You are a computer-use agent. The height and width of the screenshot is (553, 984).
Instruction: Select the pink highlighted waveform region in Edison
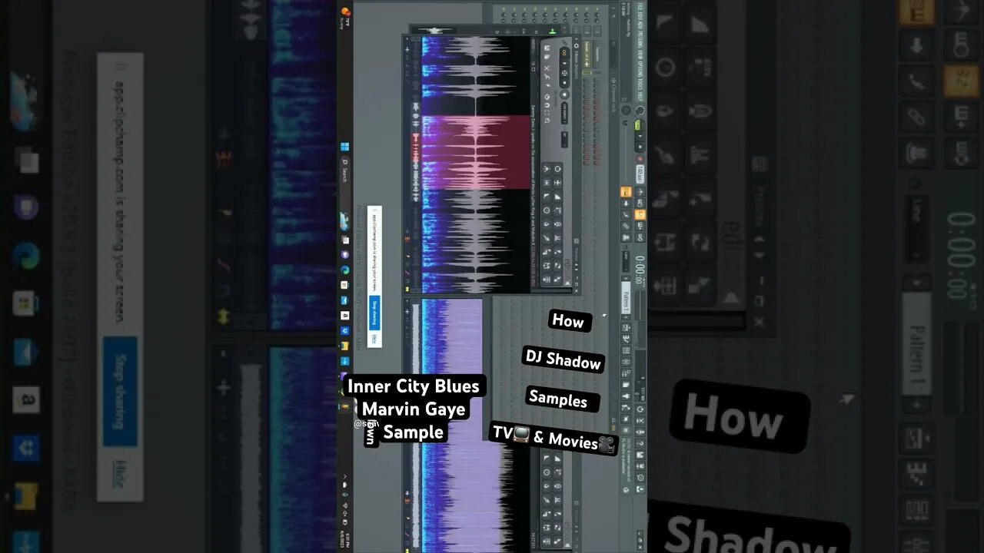(x=477, y=152)
